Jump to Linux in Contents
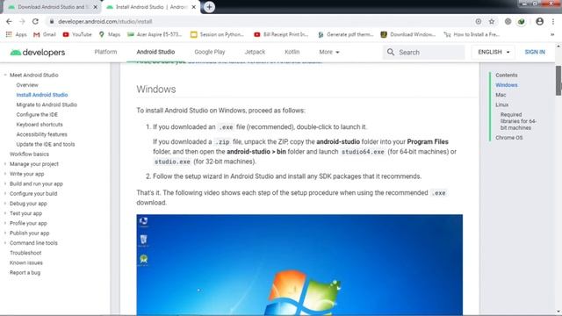 pos(501,104)
